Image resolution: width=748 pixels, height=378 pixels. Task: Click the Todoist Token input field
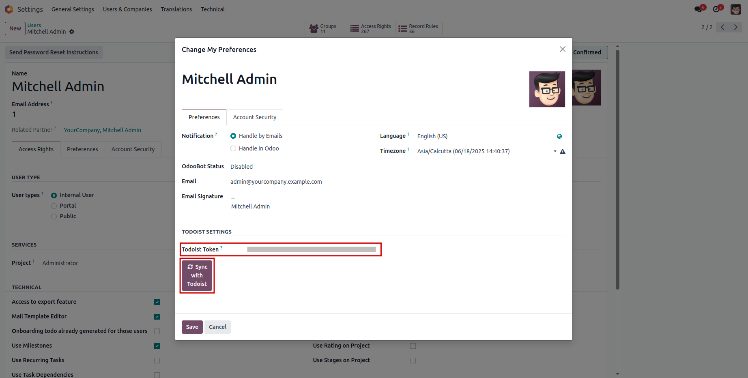point(312,249)
